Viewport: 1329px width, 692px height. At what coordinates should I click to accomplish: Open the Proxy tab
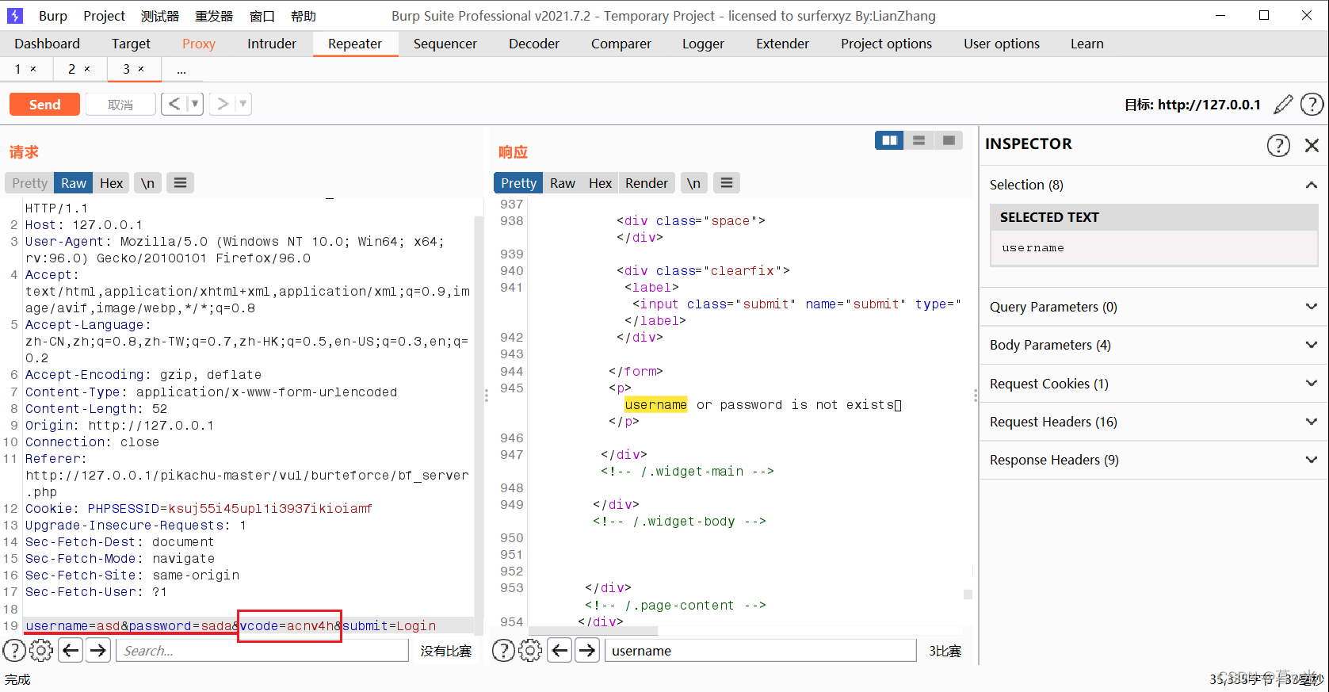pos(199,44)
